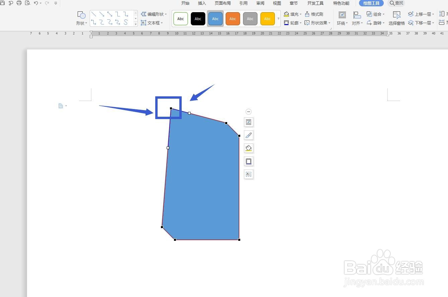Switch to 审阅 (Review) tab

[x=260, y=3]
